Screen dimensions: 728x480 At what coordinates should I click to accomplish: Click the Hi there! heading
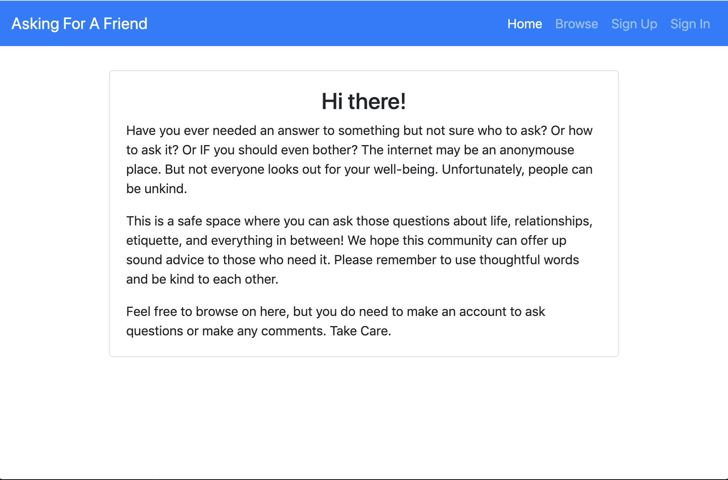(364, 102)
